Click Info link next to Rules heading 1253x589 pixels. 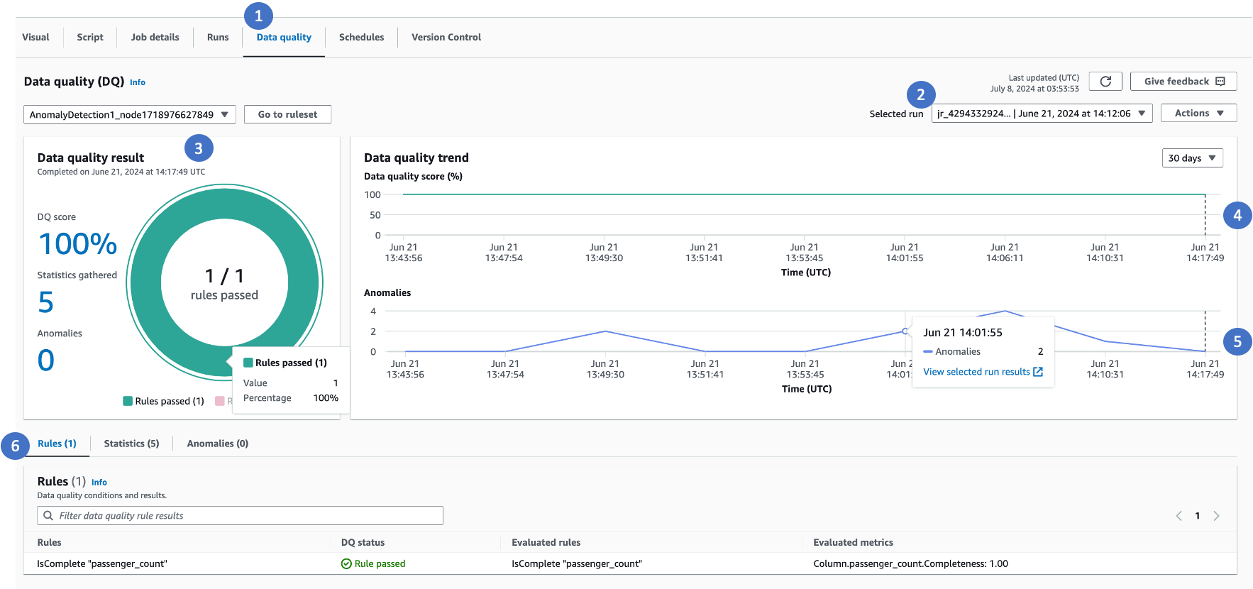click(99, 483)
